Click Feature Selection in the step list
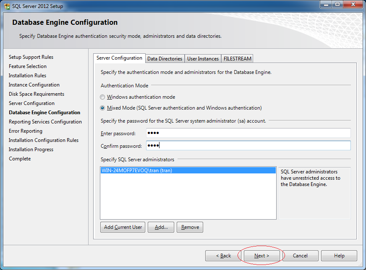 point(28,66)
